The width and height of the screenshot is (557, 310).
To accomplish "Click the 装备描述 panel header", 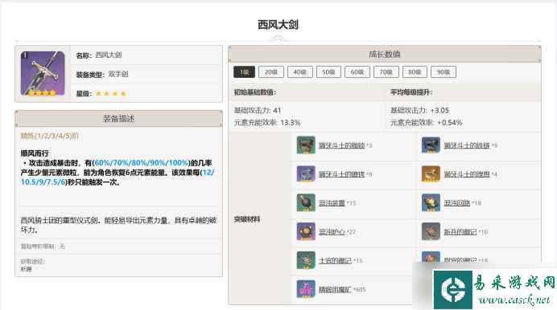I will click(118, 119).
